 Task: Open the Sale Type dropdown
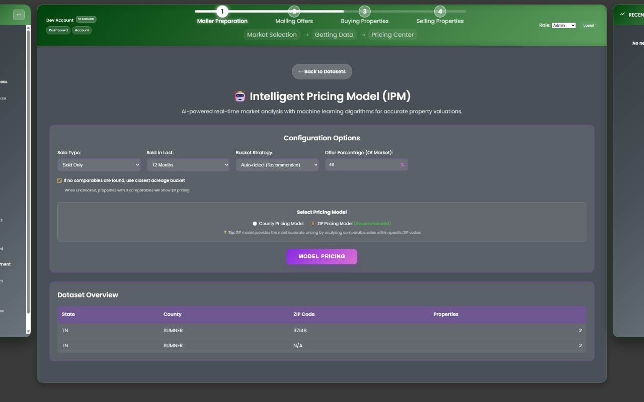point(99,164)
